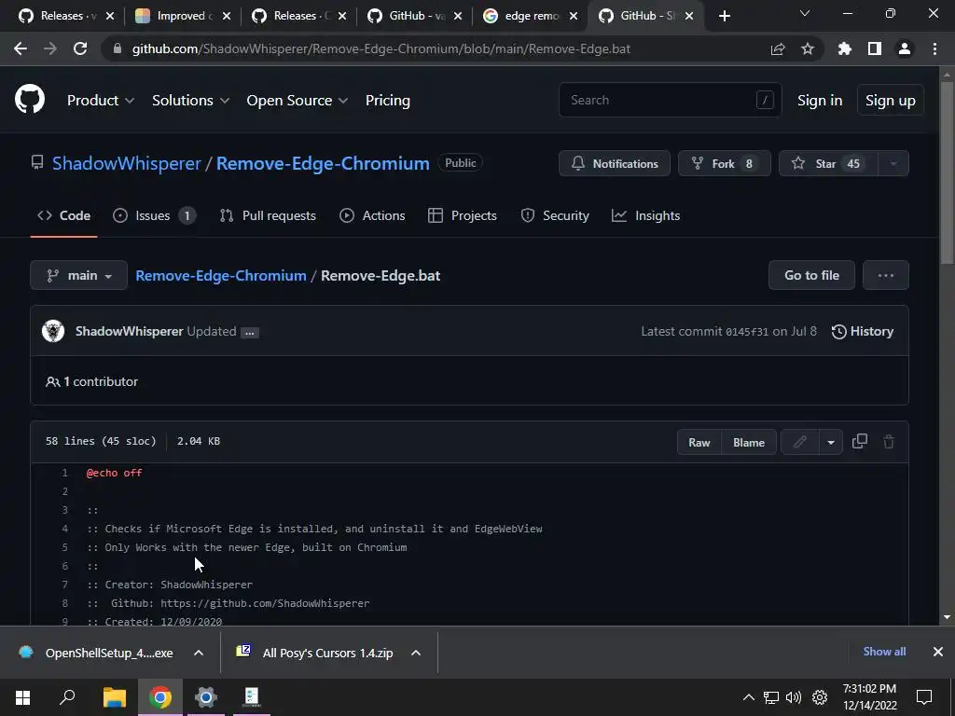Close the downloads bar

pos(938,652)
